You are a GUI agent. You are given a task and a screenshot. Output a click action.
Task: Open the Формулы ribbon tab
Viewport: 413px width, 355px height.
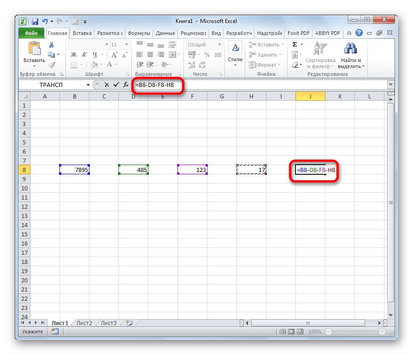139,33
